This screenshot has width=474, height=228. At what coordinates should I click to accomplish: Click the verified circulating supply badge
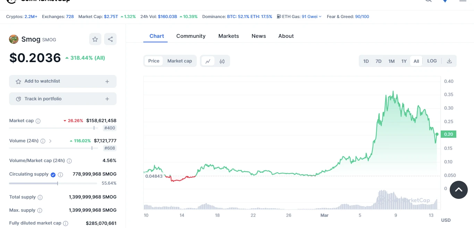click(53, 175)
